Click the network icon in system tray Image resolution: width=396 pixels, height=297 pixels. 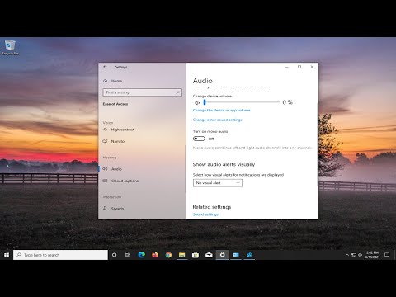pos(354,255)
